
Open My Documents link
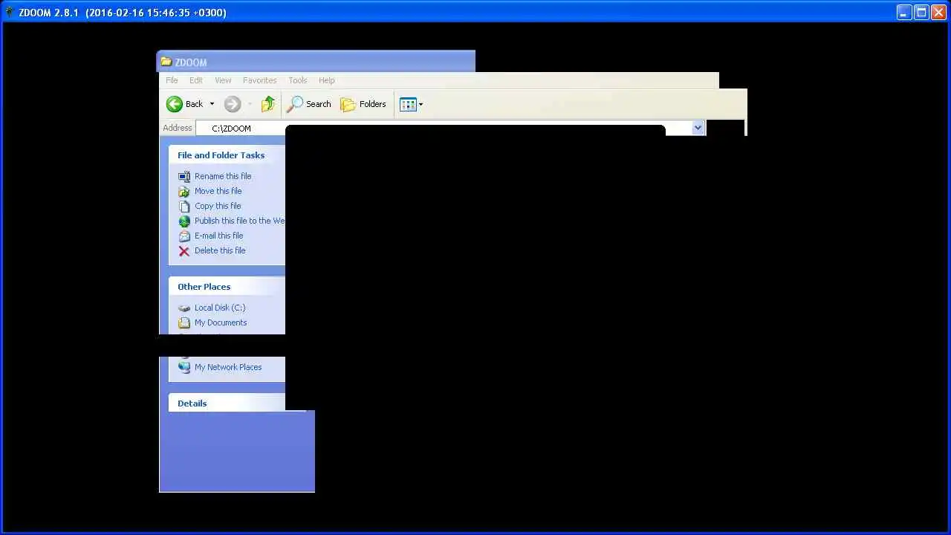[221, 322]
